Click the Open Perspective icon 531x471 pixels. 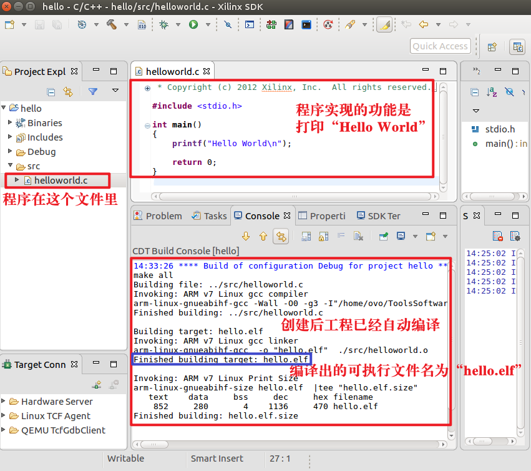click(x=492, y=46)
